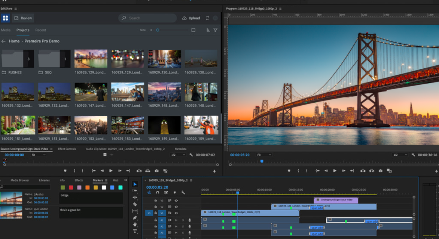The height and width of the screenshot is (239, 439).
Task: Open the Program panel hamburger menu
Action: (280, 9)
